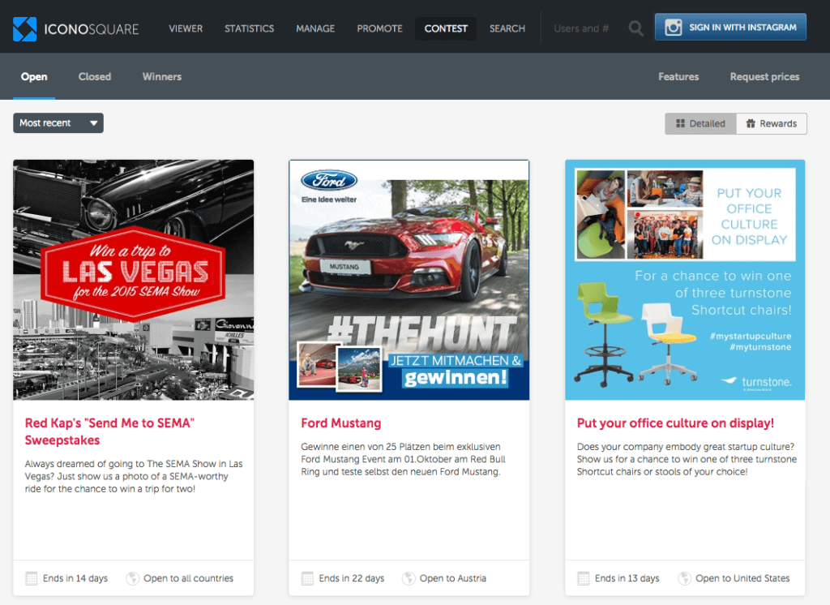Image resolution: width=830 pixels, height=605 pixels.
Task: Click the office startup culture description paragraph
Action: coord(687,459)
